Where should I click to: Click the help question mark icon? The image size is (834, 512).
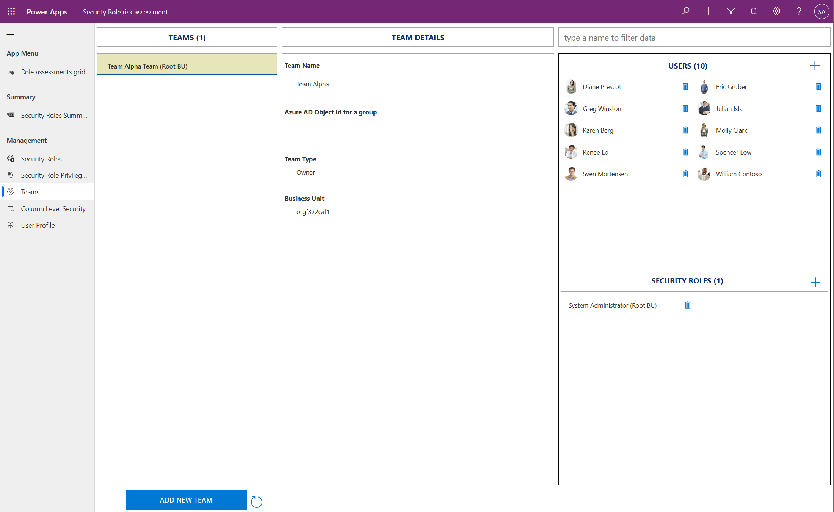(x=799, y=11)
